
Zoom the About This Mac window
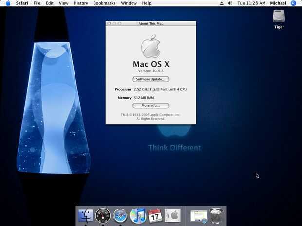[x=120, y=23]
